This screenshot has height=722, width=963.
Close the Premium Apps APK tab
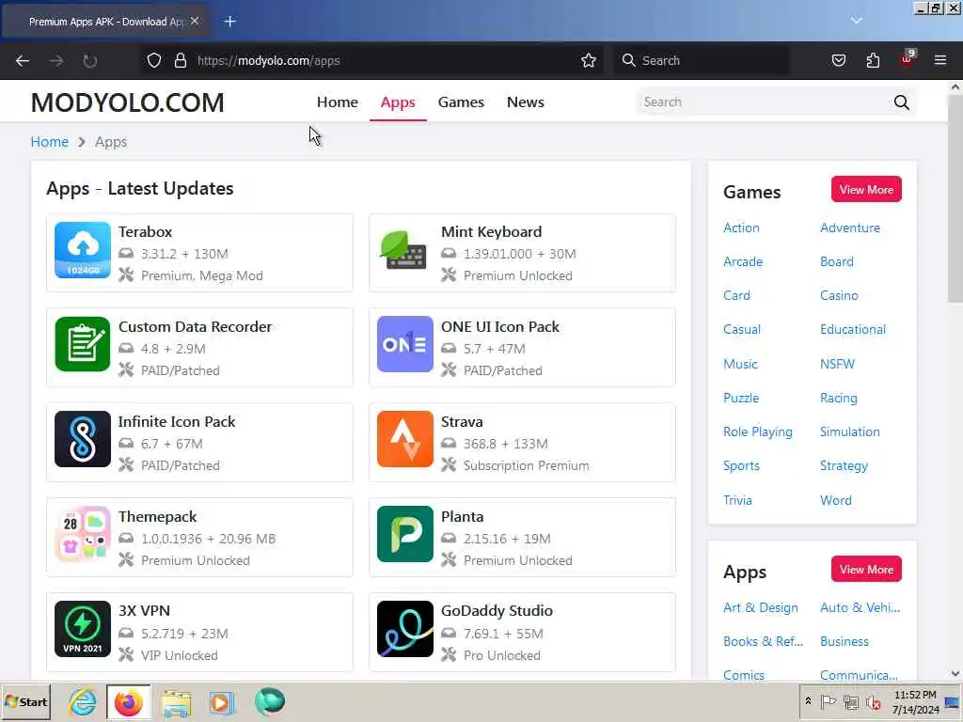tap(195, 21)
